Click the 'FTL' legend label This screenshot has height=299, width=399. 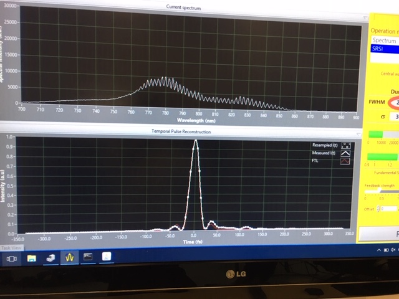click(x=315, y=161)
